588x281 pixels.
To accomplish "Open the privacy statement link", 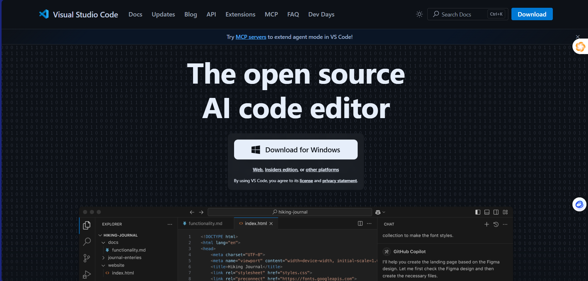I will [x=340, y=181].
